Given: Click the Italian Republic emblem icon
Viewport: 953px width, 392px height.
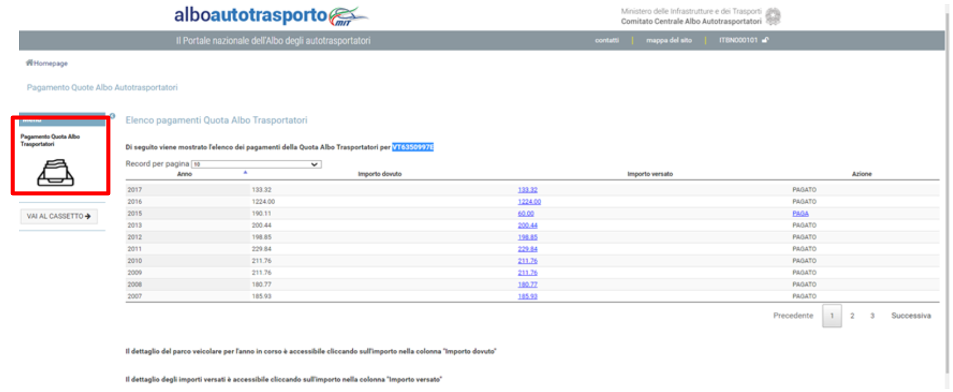Looking at the screenshot, I should coord(773,16).
